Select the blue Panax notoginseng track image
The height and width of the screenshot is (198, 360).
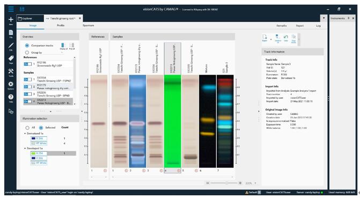coord(137,121)
